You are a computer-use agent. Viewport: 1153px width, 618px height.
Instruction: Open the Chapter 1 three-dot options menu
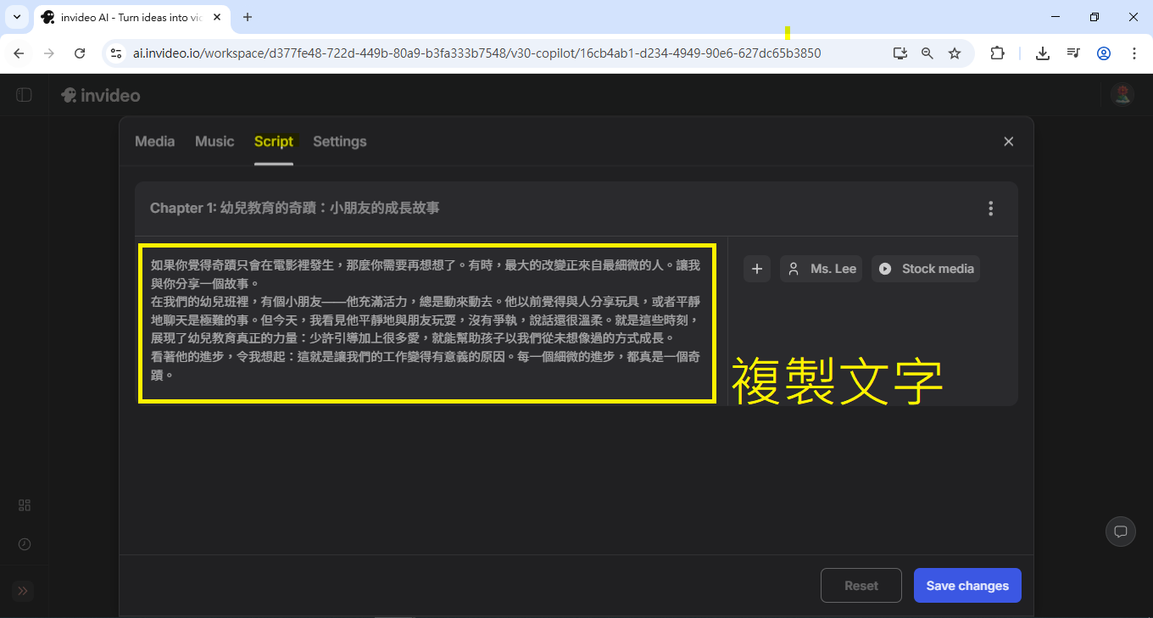pos(990,209)
